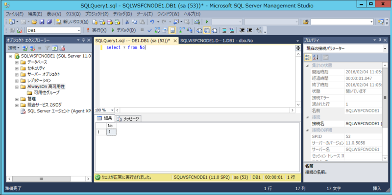
Task: Toggle Include Actual Execution Plan icon
Action: click(x=182, y=30)
